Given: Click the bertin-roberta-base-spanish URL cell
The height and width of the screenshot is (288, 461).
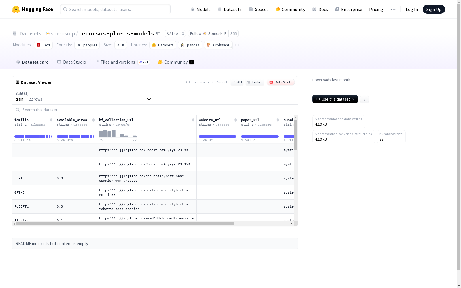Looking at the screenshot, I should 146,206.
